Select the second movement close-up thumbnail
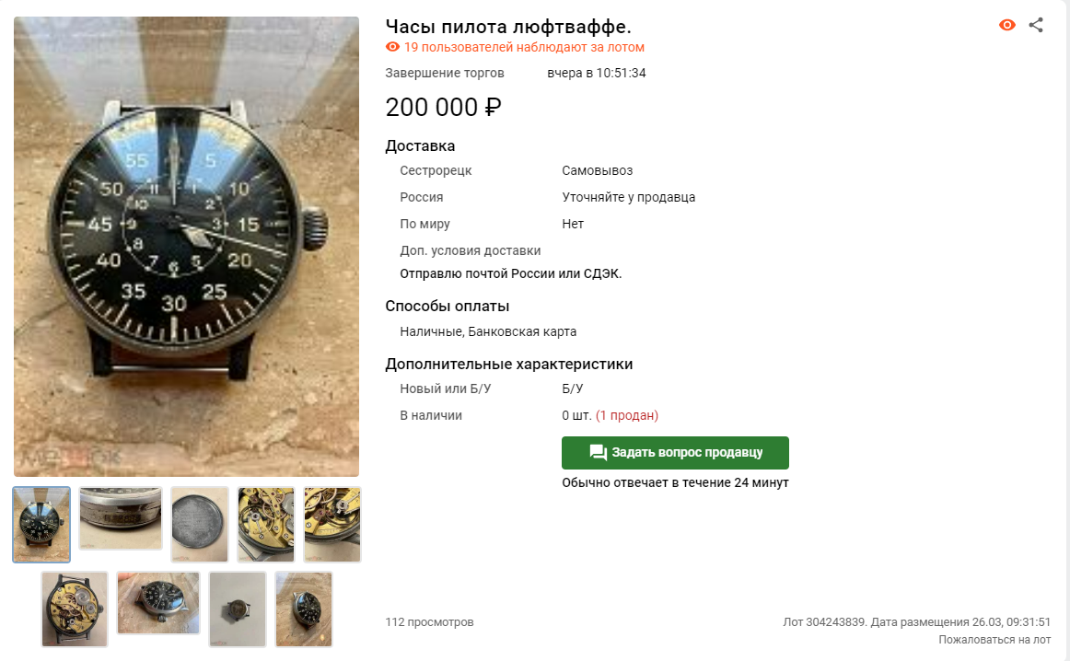 click(x=332, y=525)
